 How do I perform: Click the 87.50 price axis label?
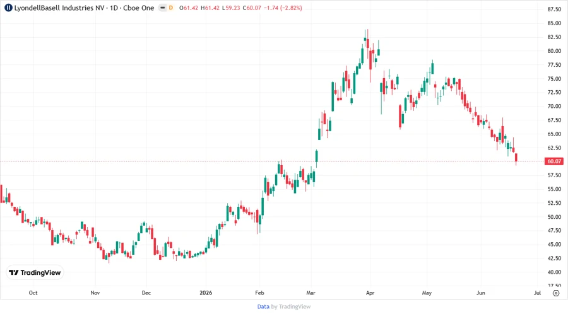click(554, 9)
